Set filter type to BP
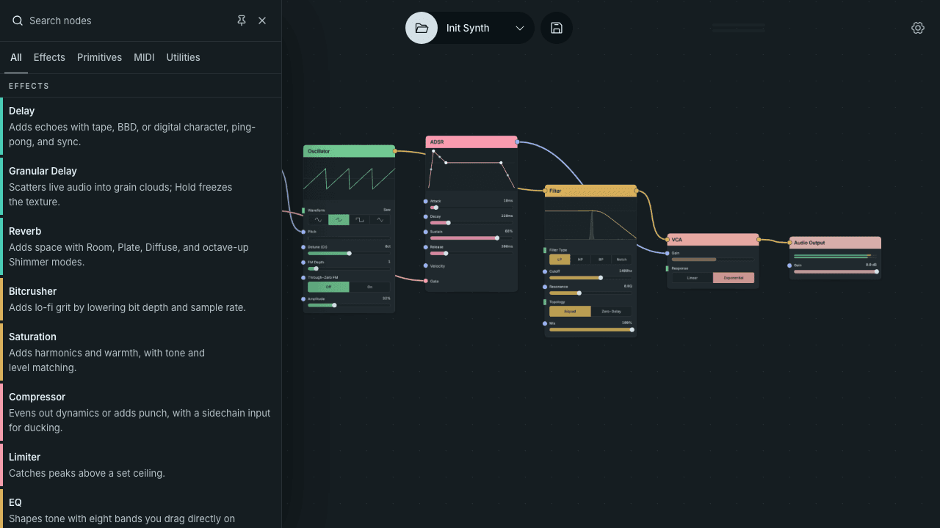The width and height of the screenshot is (940, 528). pos(601,259)
